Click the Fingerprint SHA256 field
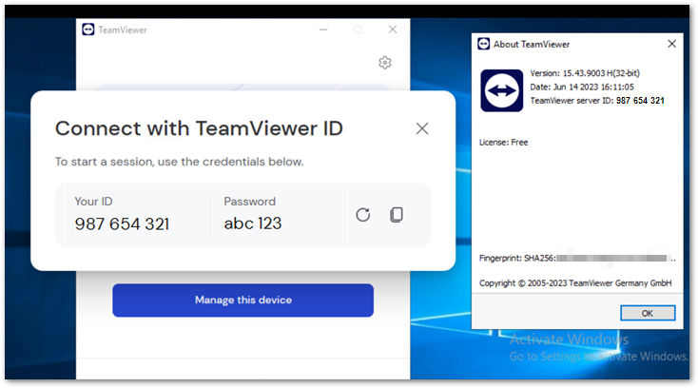Viewport: 698px width, 388px height. coord(577,258)
